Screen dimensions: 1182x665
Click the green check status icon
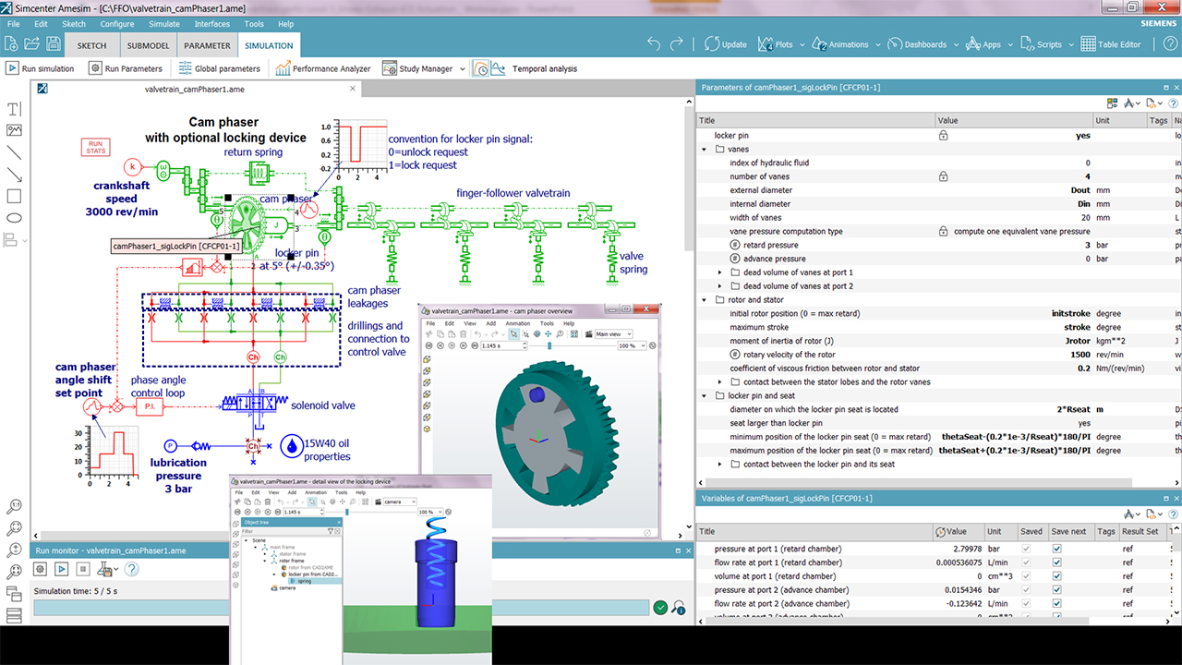pyautogui.click(x=660, y=607)
